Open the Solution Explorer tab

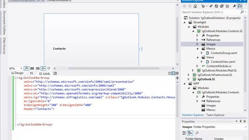[x=193, y=115]
